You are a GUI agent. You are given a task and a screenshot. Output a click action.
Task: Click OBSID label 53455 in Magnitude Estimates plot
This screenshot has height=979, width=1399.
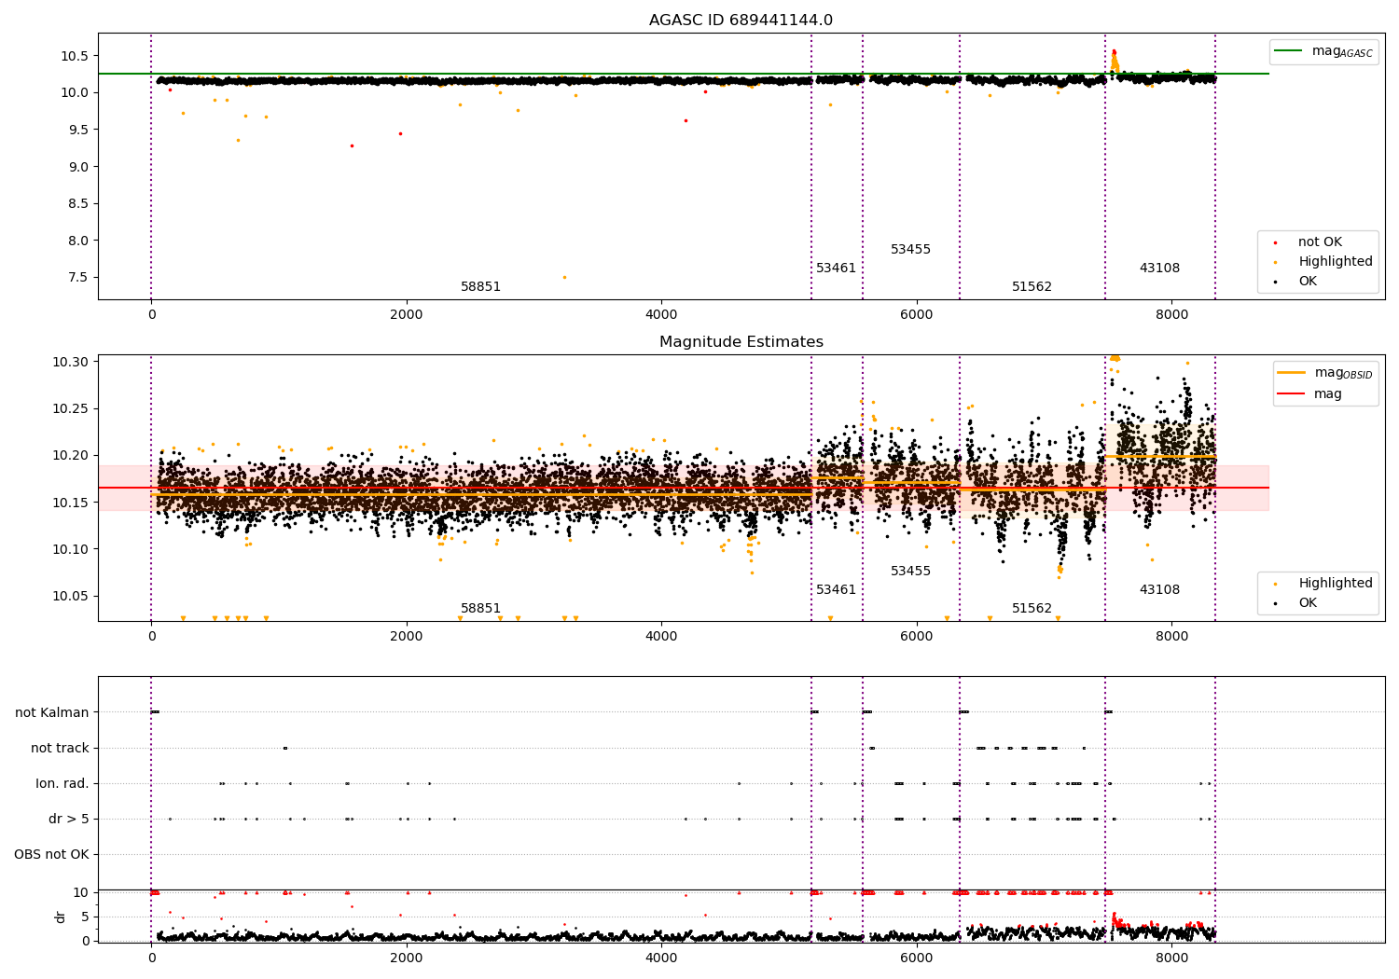coord(910,572)
